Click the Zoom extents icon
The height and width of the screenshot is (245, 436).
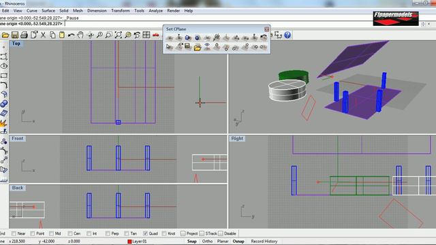[118, 35]
